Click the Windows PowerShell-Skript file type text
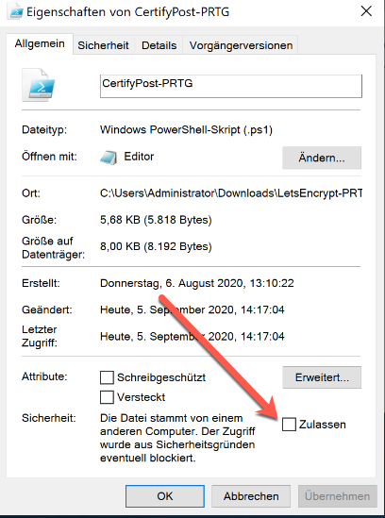This screenshot has height=518, width=385. pos(187,130)
